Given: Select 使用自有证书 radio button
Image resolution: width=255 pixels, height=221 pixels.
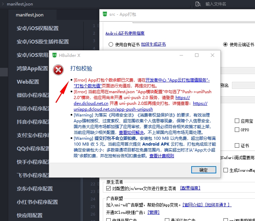Looking at the screenshot, I should tap(111, 45).
